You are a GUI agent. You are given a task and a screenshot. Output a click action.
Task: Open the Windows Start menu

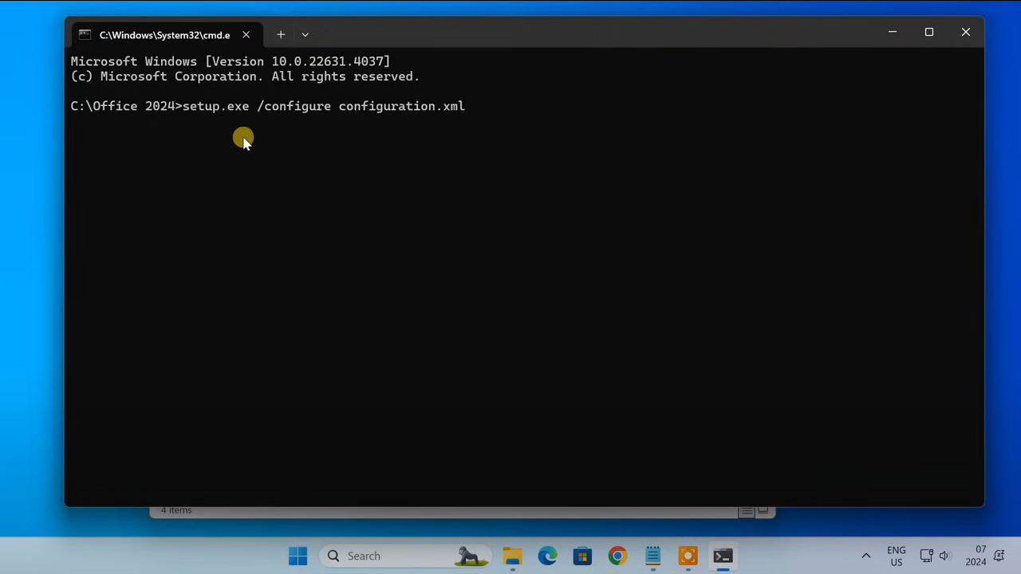click(x=298, y=556)
